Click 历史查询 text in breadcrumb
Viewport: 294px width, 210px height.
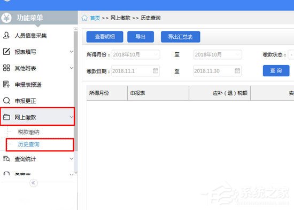click(x=151, y=18)
